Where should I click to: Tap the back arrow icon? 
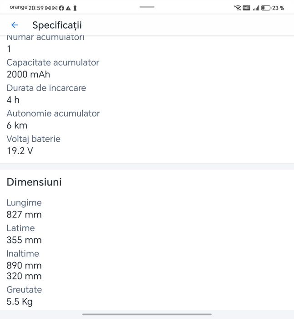click(15, 25)
